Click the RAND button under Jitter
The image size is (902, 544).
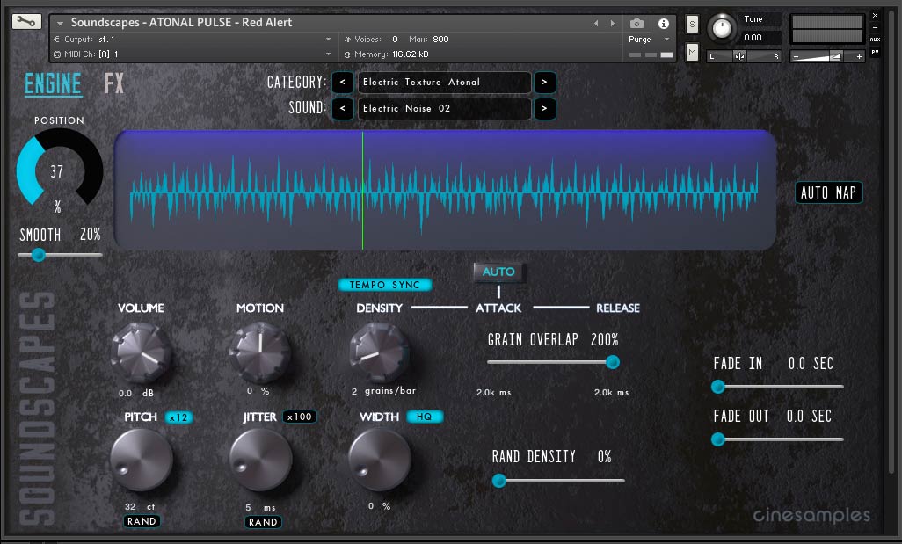[x=263, y=522]
